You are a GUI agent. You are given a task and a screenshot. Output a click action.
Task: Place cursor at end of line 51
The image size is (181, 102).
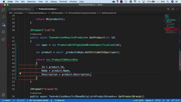point(91,74)
